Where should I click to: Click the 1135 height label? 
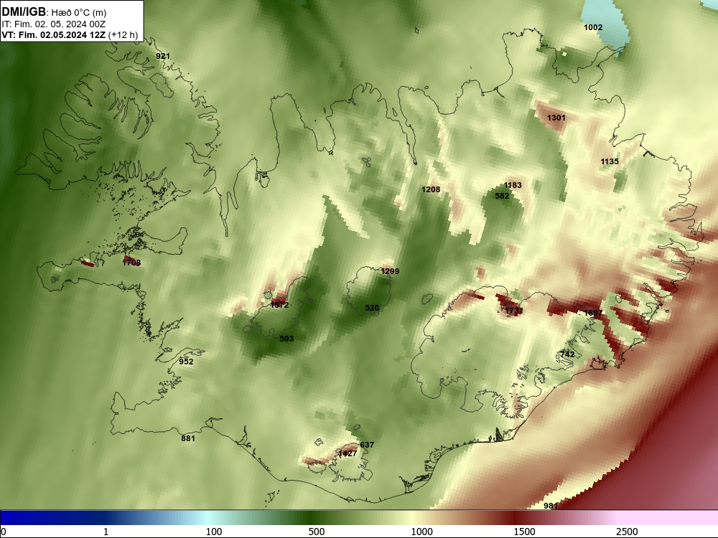click(610, 161)
